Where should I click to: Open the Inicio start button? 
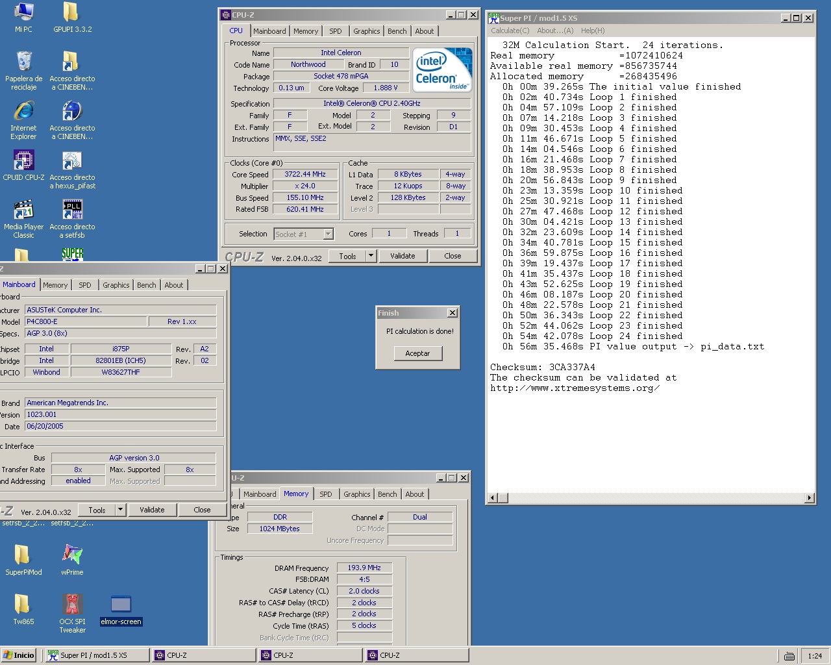pos(18,655)
